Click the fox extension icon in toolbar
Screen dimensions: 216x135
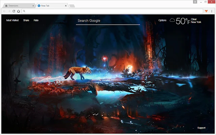206,11
